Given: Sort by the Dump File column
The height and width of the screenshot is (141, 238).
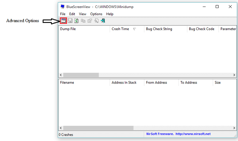Looking at the screenshot, I should click(x=84, y=29).
